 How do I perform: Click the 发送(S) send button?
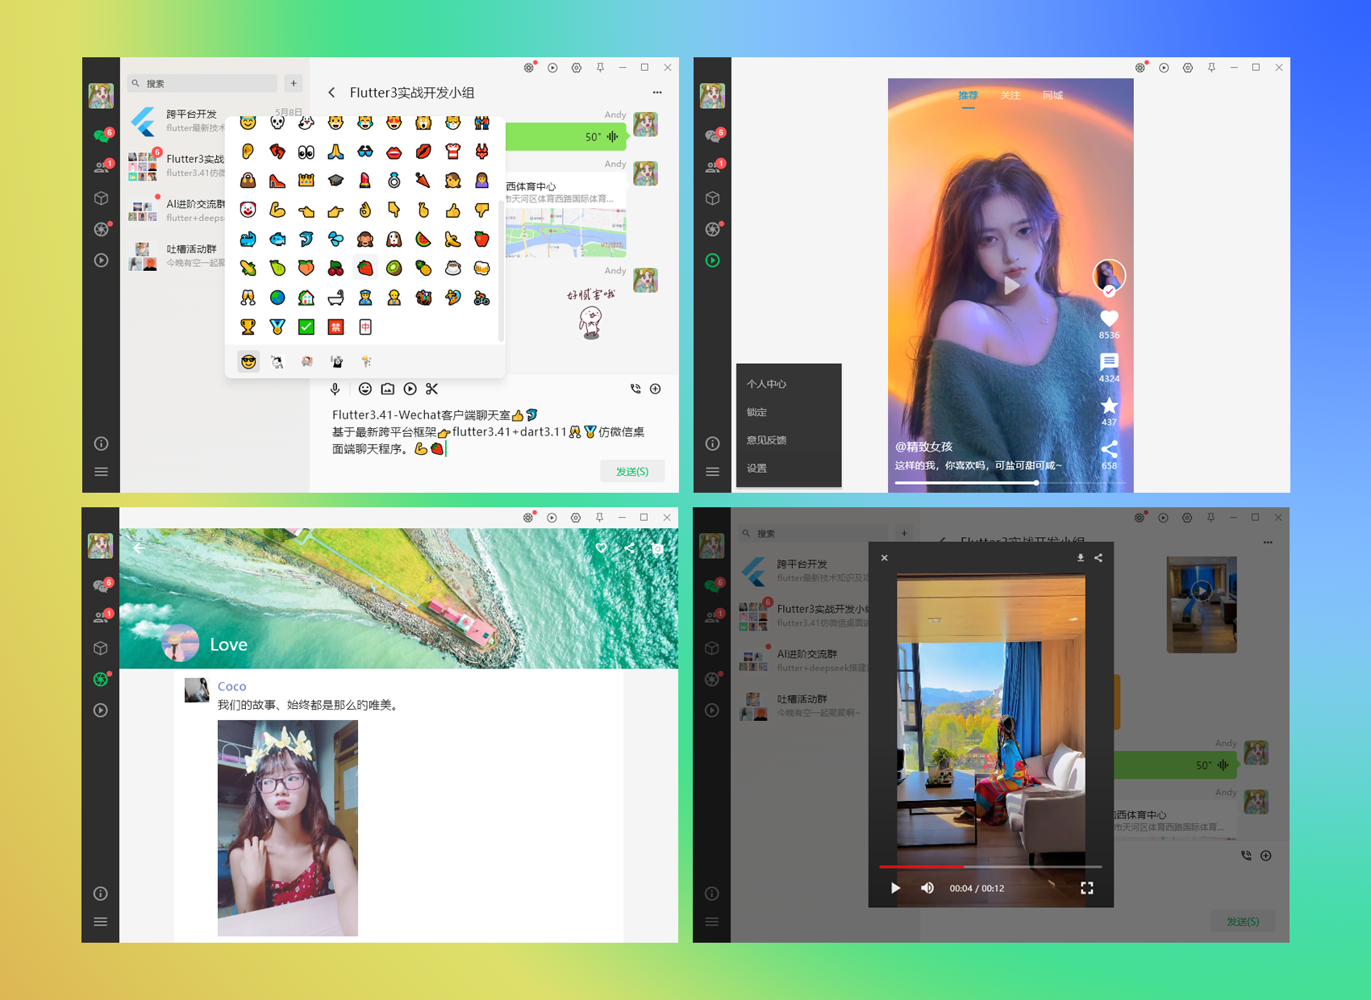(x=632, y=471)
